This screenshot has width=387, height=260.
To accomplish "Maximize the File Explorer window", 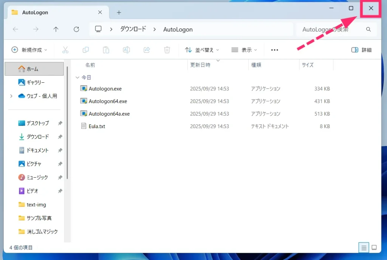I will (x=351, y=8).
